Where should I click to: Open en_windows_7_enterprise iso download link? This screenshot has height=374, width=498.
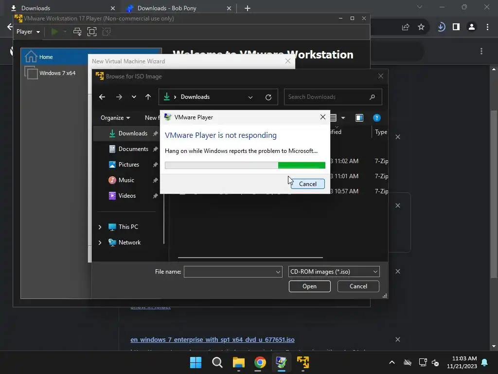pos(213,339)
